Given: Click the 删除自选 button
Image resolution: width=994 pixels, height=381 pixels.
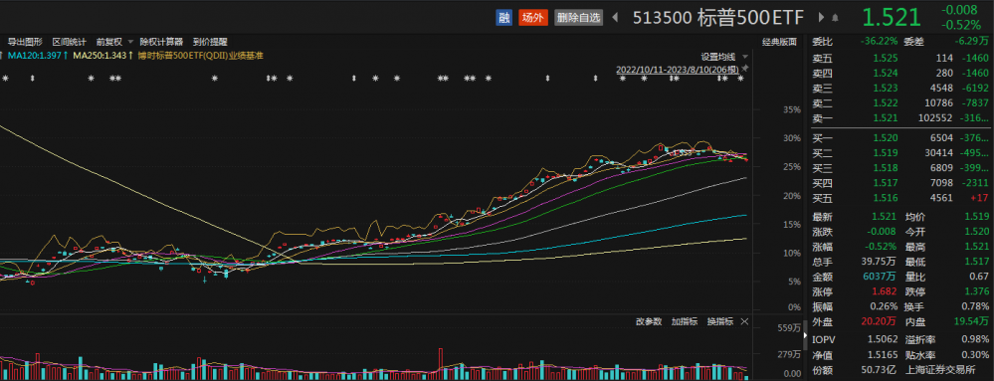Looking at the screenshot, I should point(577,17).
